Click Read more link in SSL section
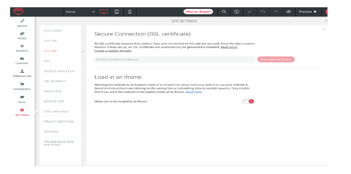The height and width of the screenshot is (174, 351). [x=229, y=47]
